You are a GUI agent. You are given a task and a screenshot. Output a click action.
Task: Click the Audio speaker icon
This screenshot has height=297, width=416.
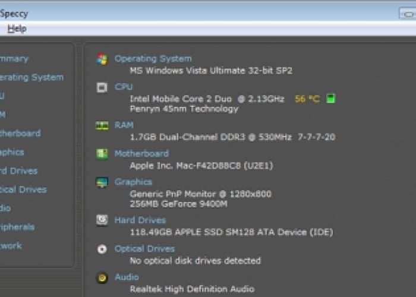click(102, 277)
